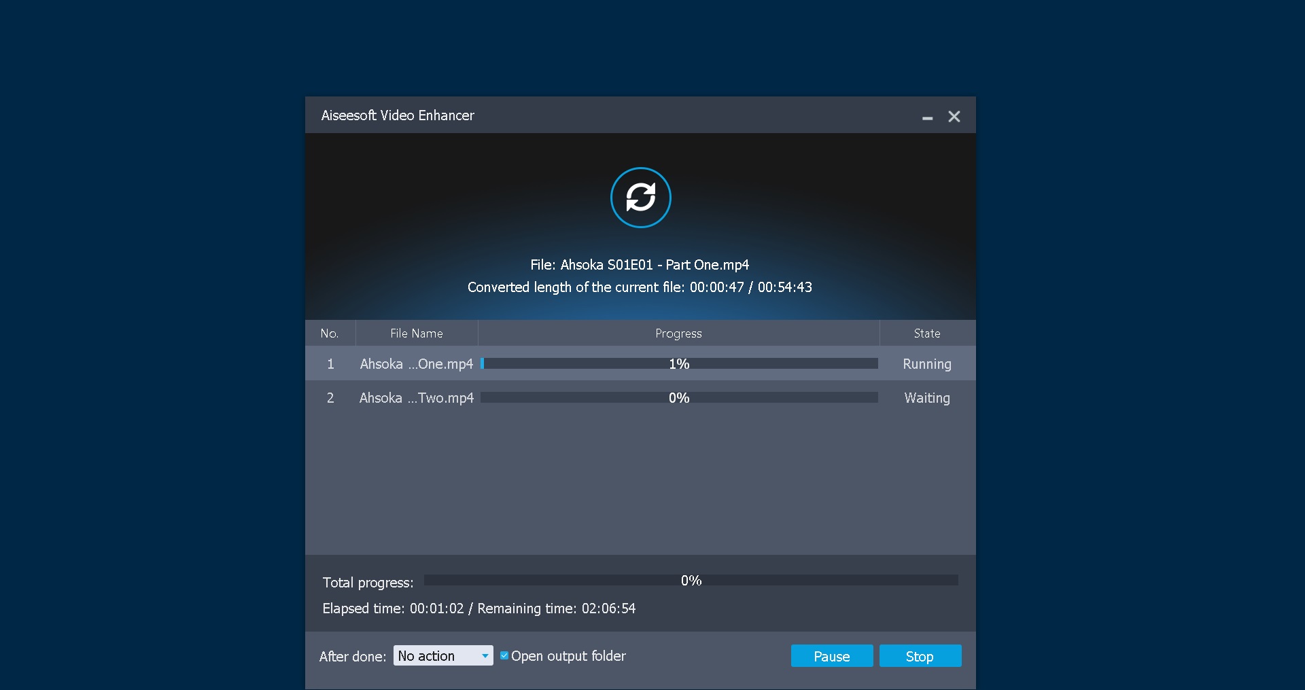Click the 1% progress bar of file one
Viewport: 1305px width, 690px height.
(679, 363)
